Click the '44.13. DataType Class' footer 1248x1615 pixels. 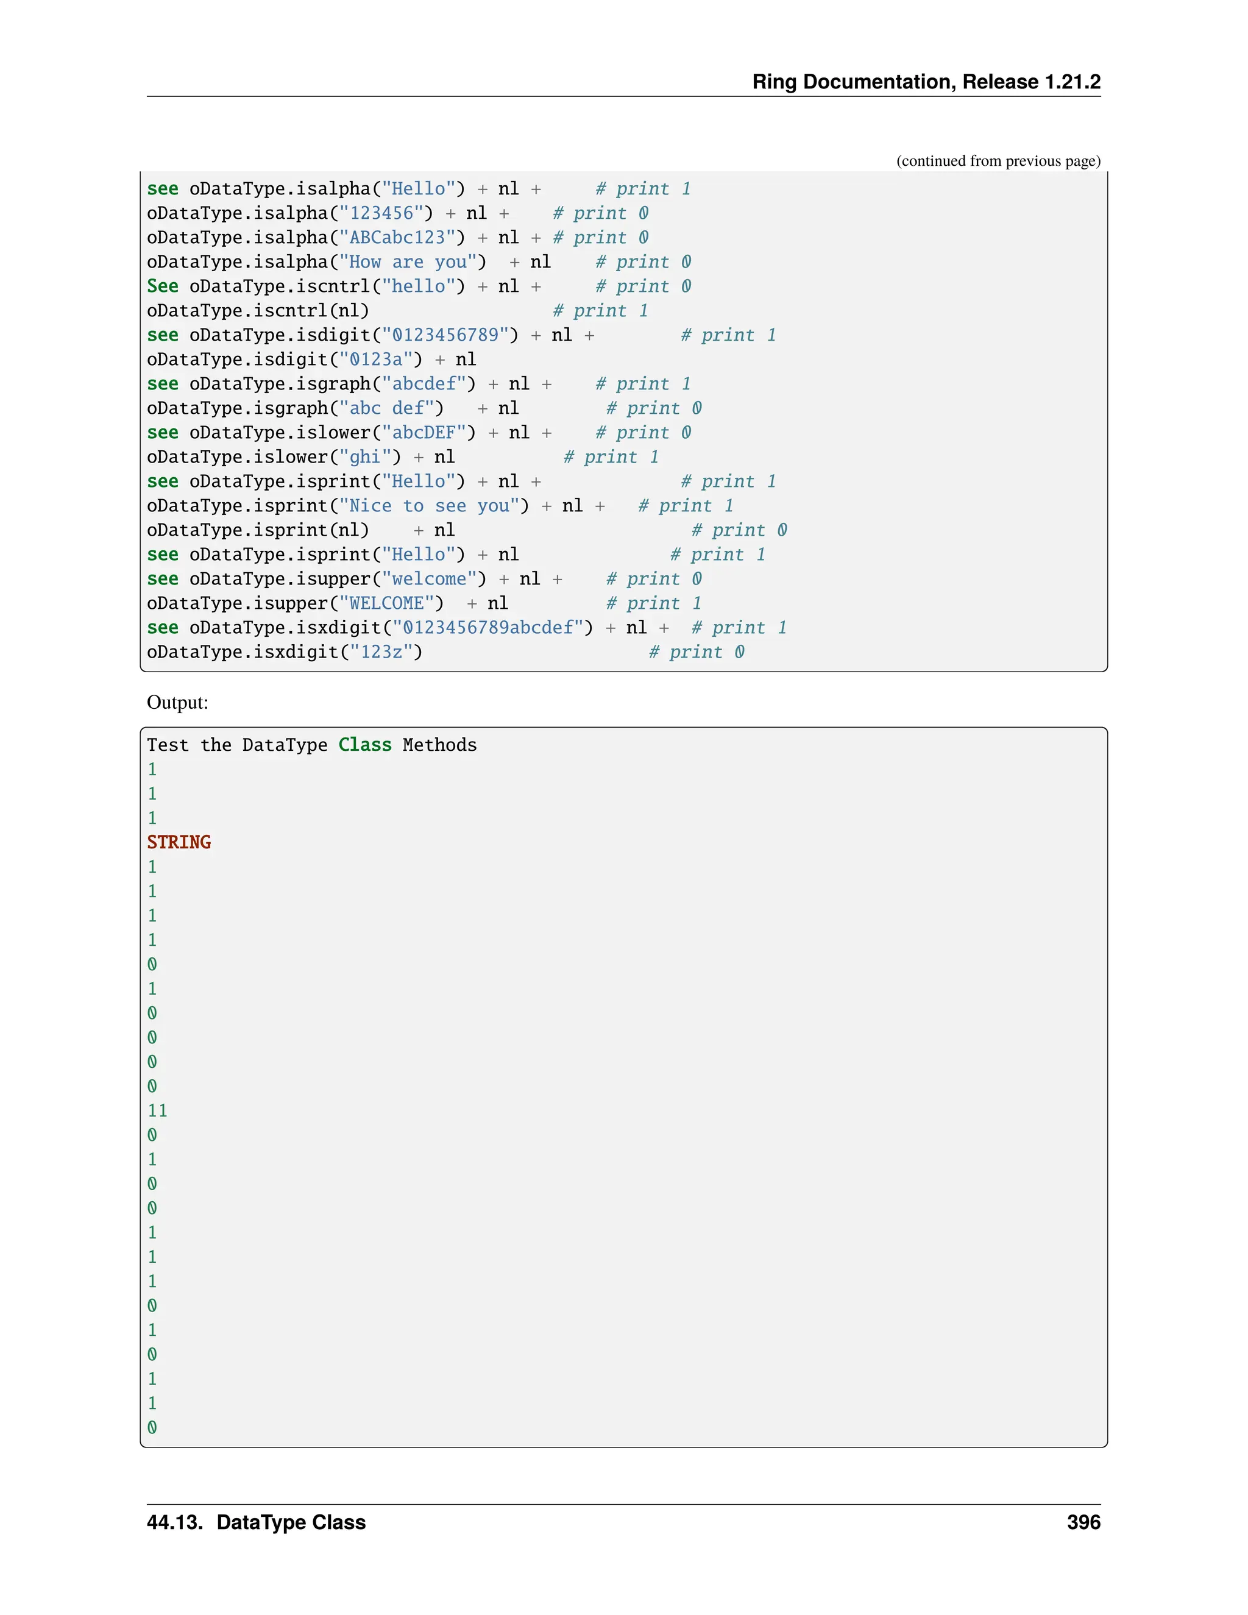tap(256, 1524)
